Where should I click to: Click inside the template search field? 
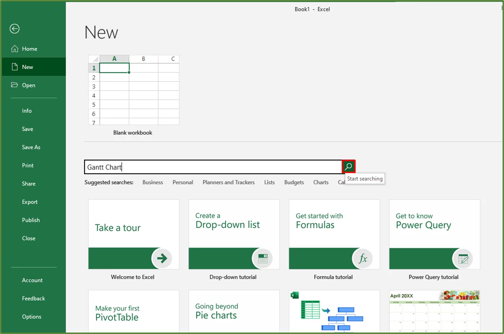point(212,167)
